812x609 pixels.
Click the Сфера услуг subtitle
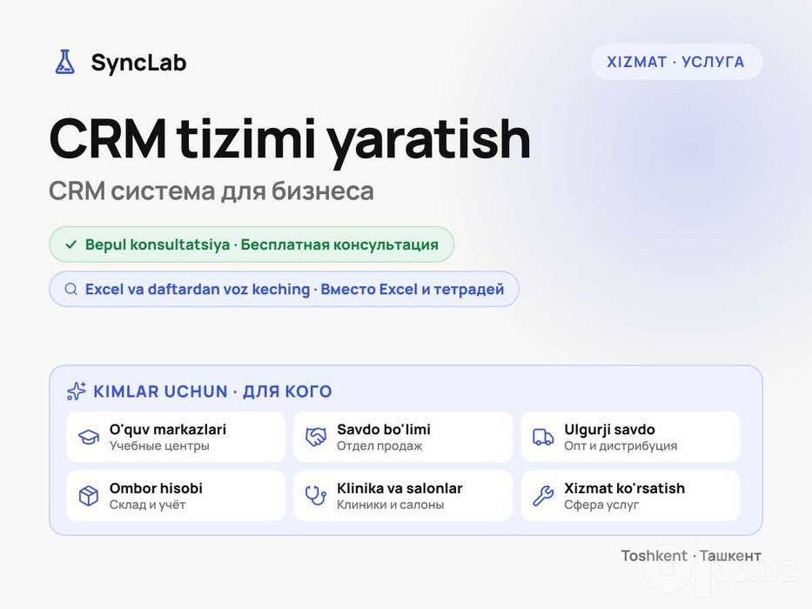[x=601, y=505]
